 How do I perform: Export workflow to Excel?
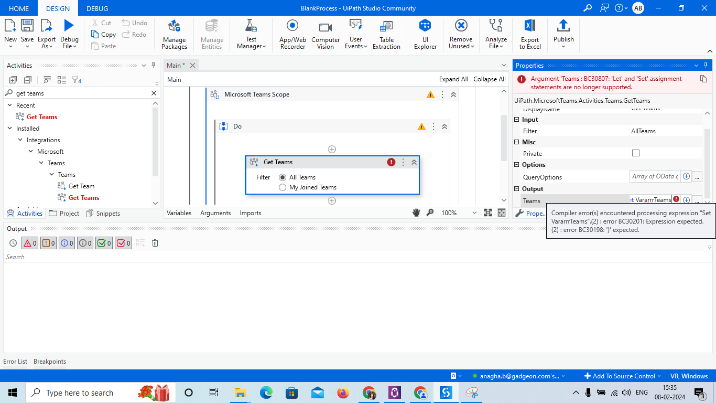coord(530,35)
